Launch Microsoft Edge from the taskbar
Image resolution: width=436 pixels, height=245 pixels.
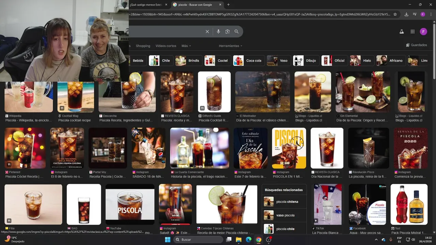tap(249, 240)
